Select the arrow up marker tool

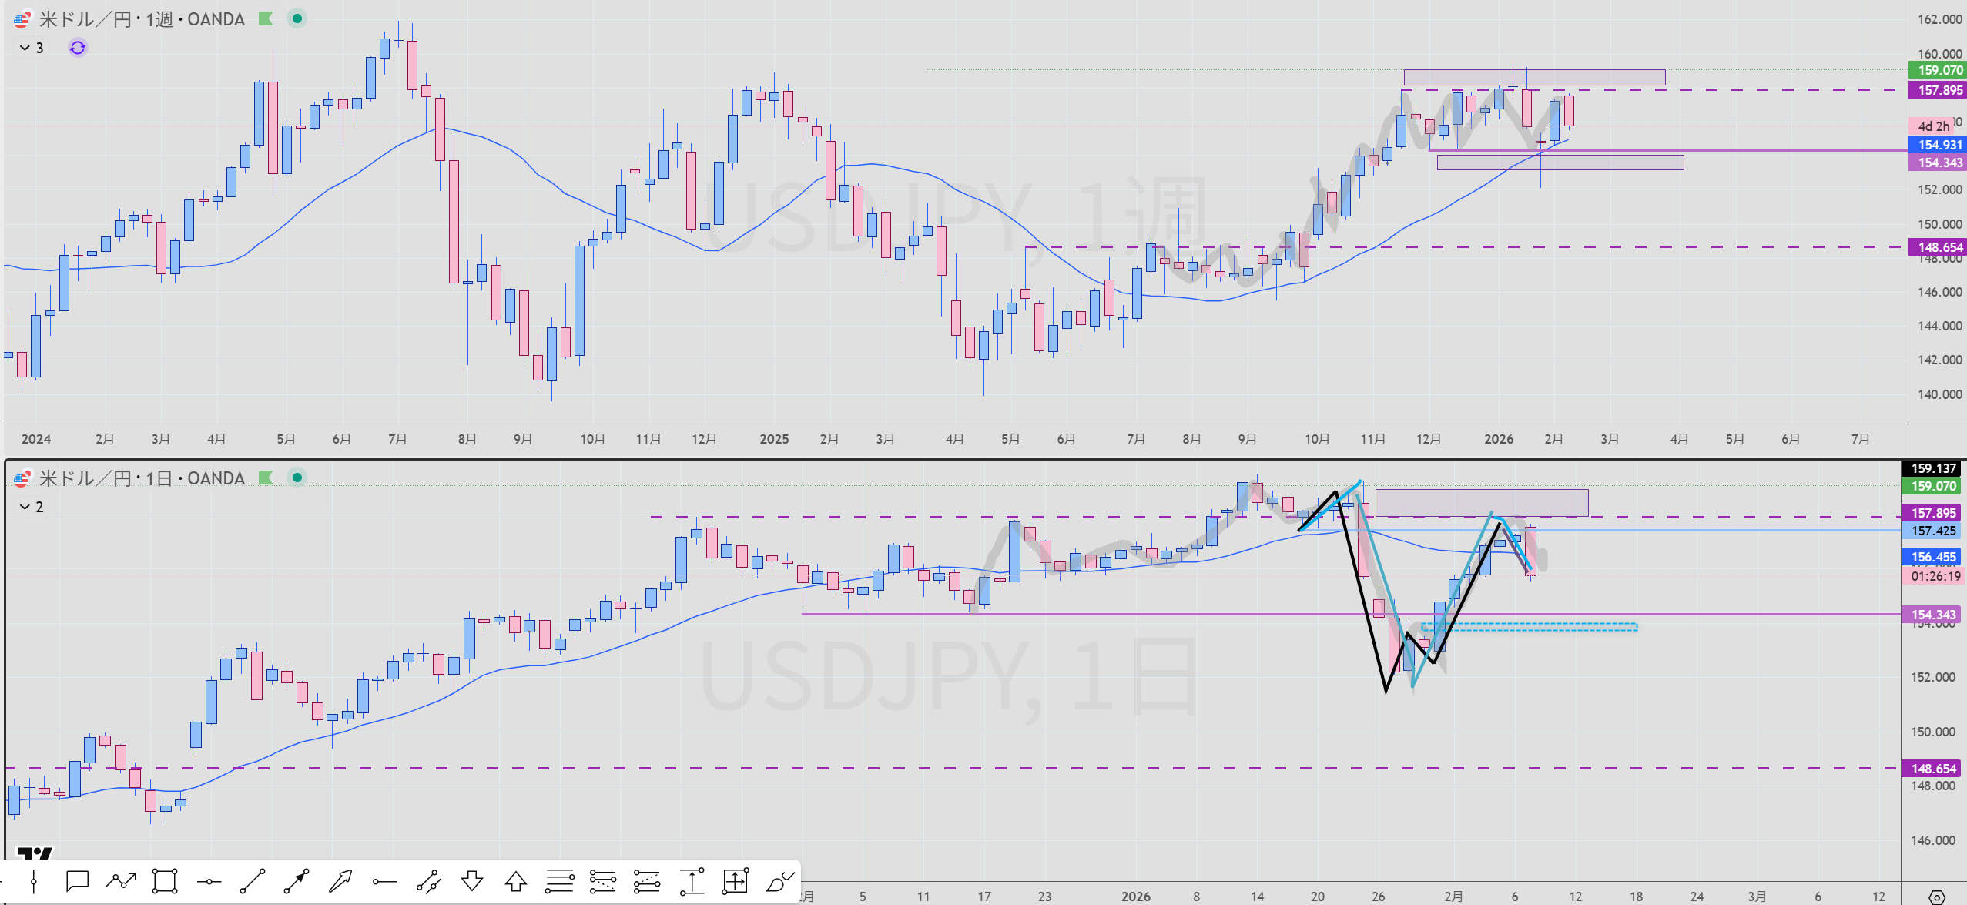[x=516, y=881]
